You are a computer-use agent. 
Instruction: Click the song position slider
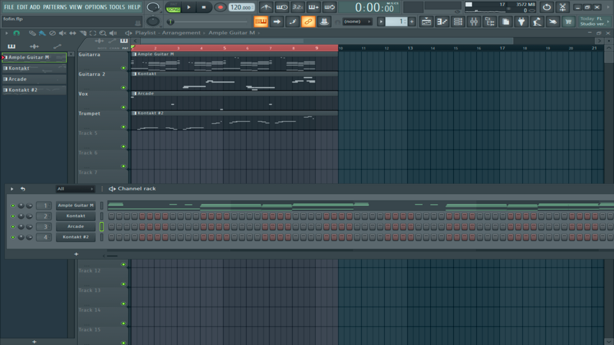(208, 21)
